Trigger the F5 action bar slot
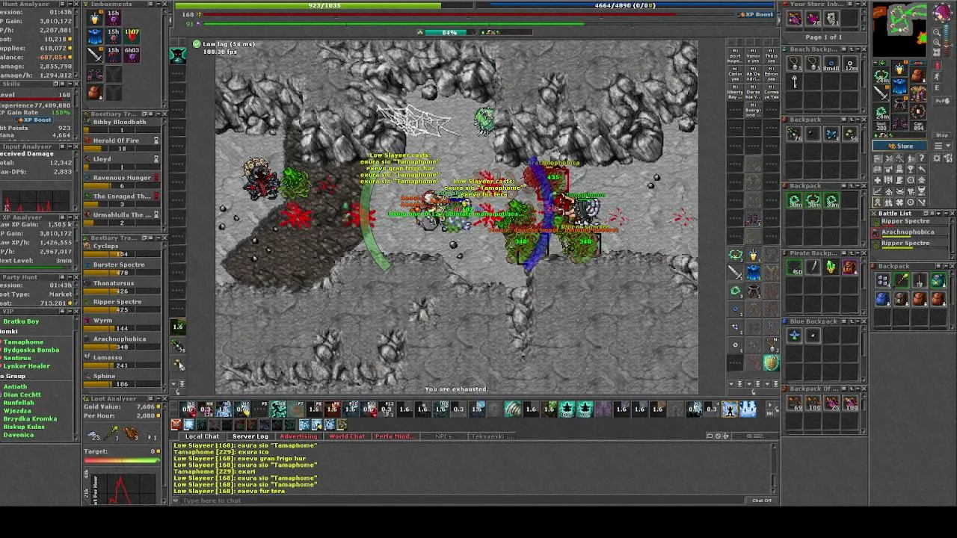 [261, 409]
